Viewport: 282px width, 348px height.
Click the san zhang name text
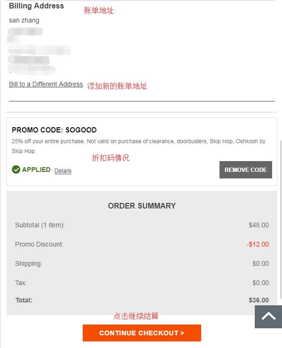pos(24,20)
